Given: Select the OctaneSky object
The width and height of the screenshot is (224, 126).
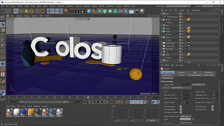Looking at the screenshot, I should coord(169,49).
